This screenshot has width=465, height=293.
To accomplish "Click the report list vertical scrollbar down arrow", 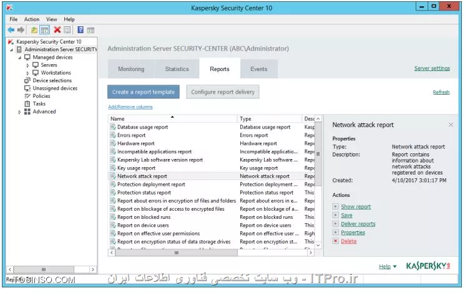I will tap(318, 245).
